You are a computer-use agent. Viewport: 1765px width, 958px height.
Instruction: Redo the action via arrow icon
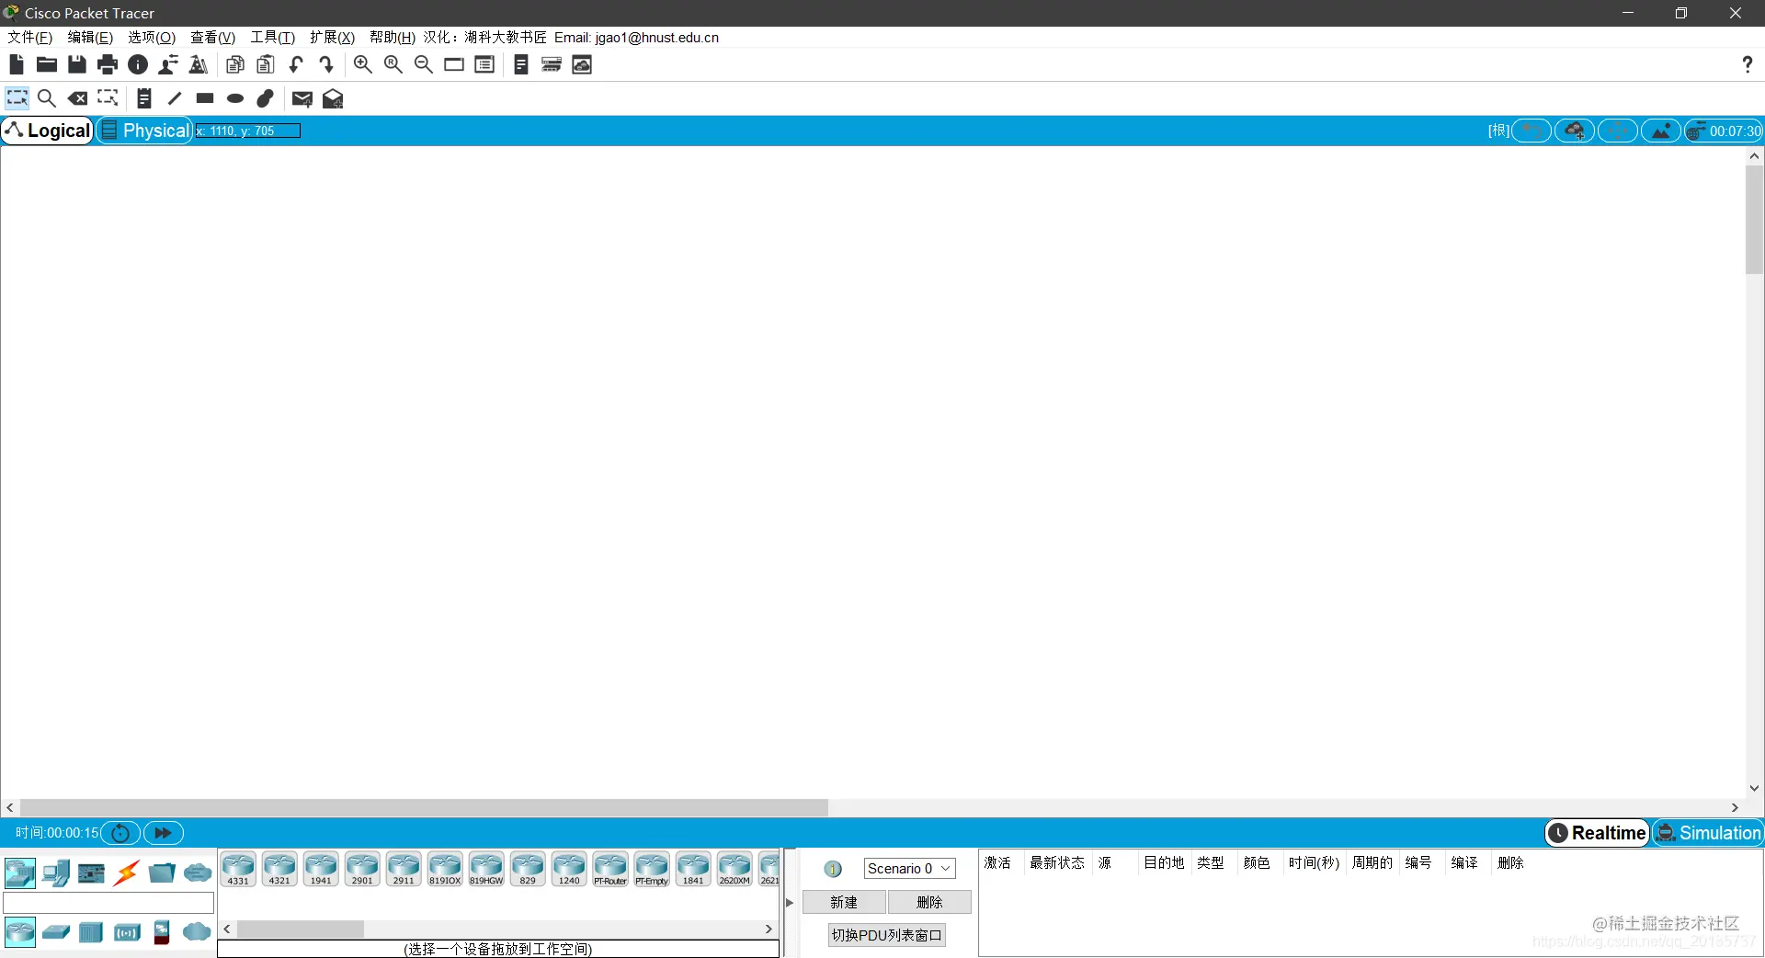click(x=326, y=64)
